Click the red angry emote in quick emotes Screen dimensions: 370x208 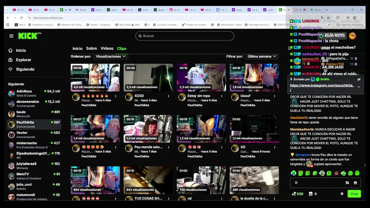[x=336, y=173]
